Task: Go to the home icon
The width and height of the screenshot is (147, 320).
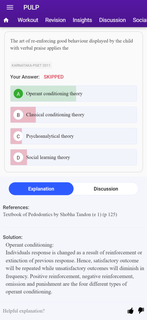Action: pos(6,20)
